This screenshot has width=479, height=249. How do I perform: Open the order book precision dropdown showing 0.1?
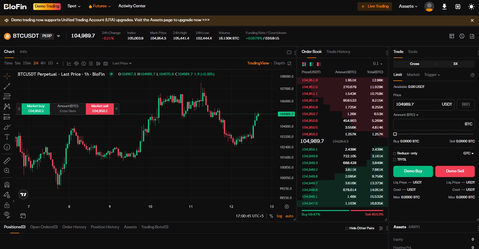point(378,64)
